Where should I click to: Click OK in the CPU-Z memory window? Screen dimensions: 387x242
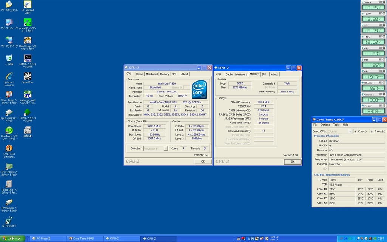point(293,162)
